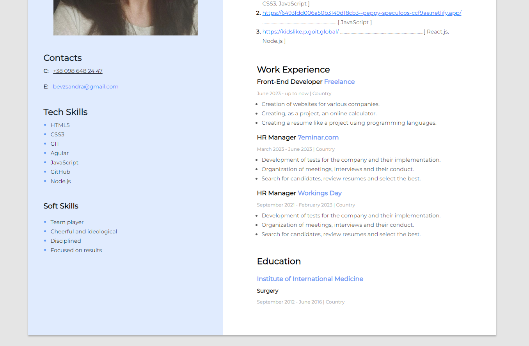Image resolution: width=529 pixels, height=346 pixels.
Task: Click the resume project bullet text
Action: tap(349, 123)
